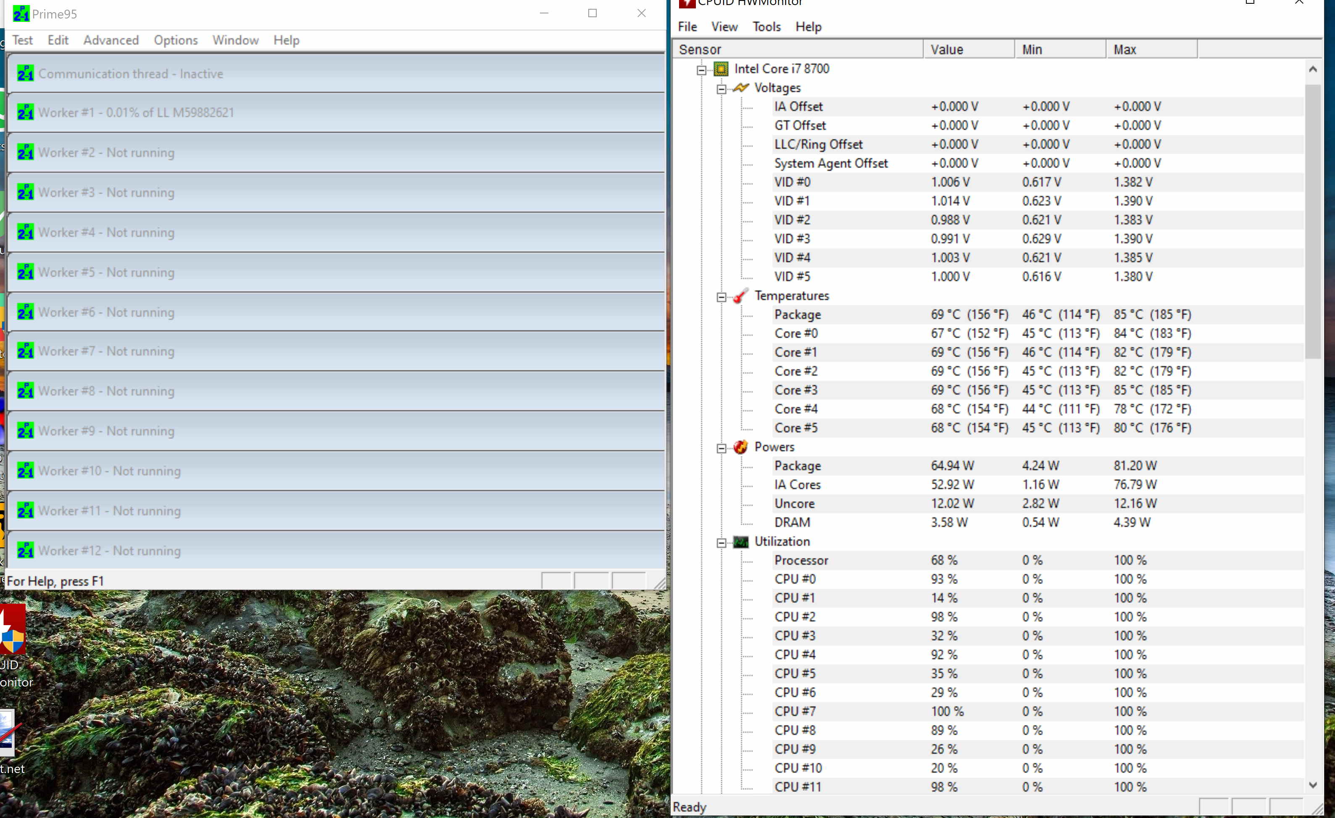1335x818 pixels.
Task: Select the DRAM power row
Action: [1037, 522]
